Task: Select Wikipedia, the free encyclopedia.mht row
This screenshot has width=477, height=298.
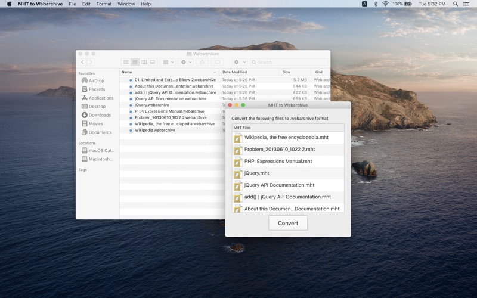Action: coord(288,138)
